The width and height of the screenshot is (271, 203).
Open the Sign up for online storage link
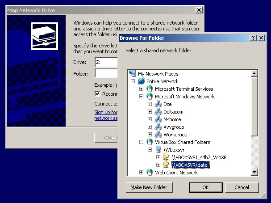tap(106, 115)
